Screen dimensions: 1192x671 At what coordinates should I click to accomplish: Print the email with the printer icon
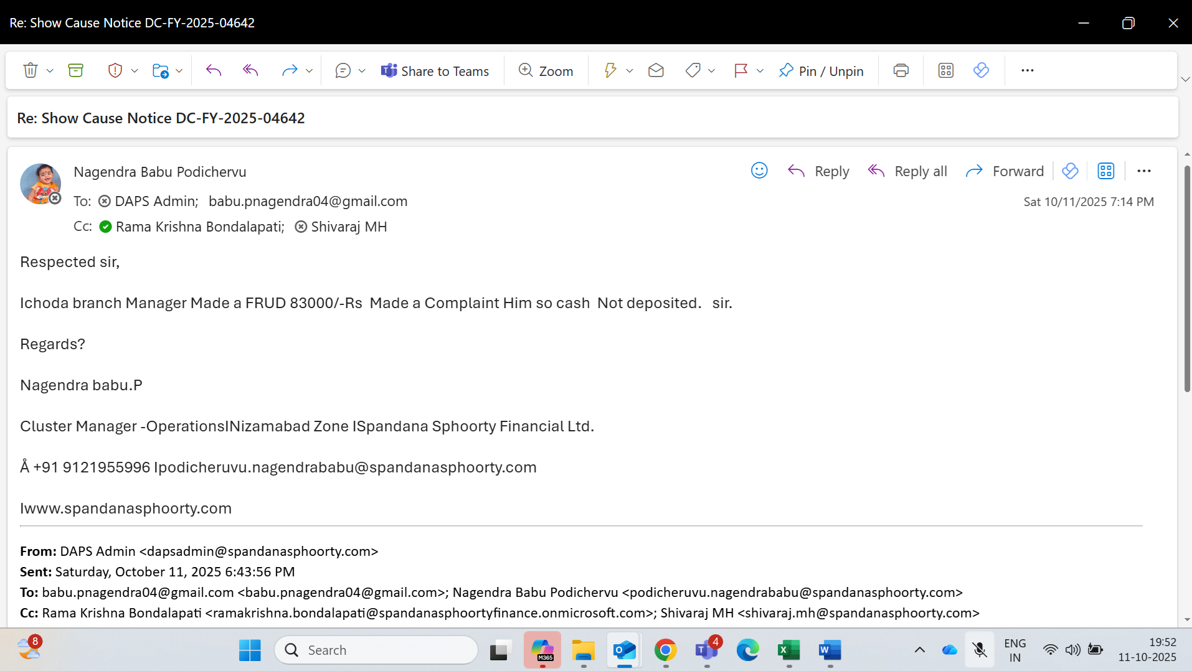coord(901,70)
